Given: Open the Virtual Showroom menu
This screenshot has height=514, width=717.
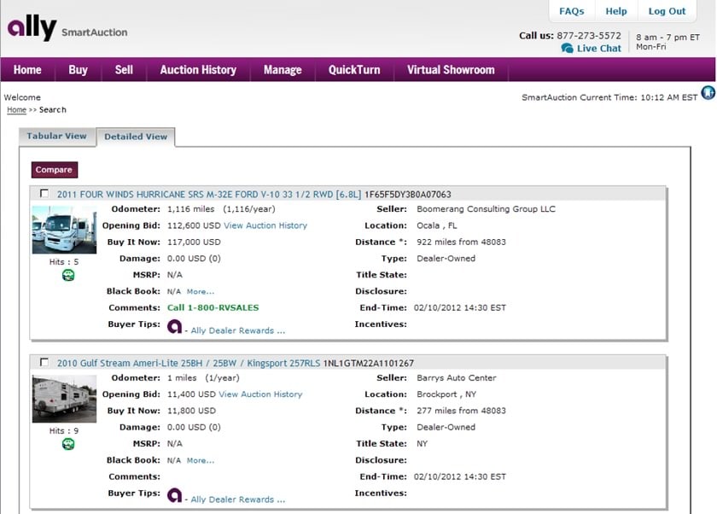Looking at the screenshot, I should 451,70.
